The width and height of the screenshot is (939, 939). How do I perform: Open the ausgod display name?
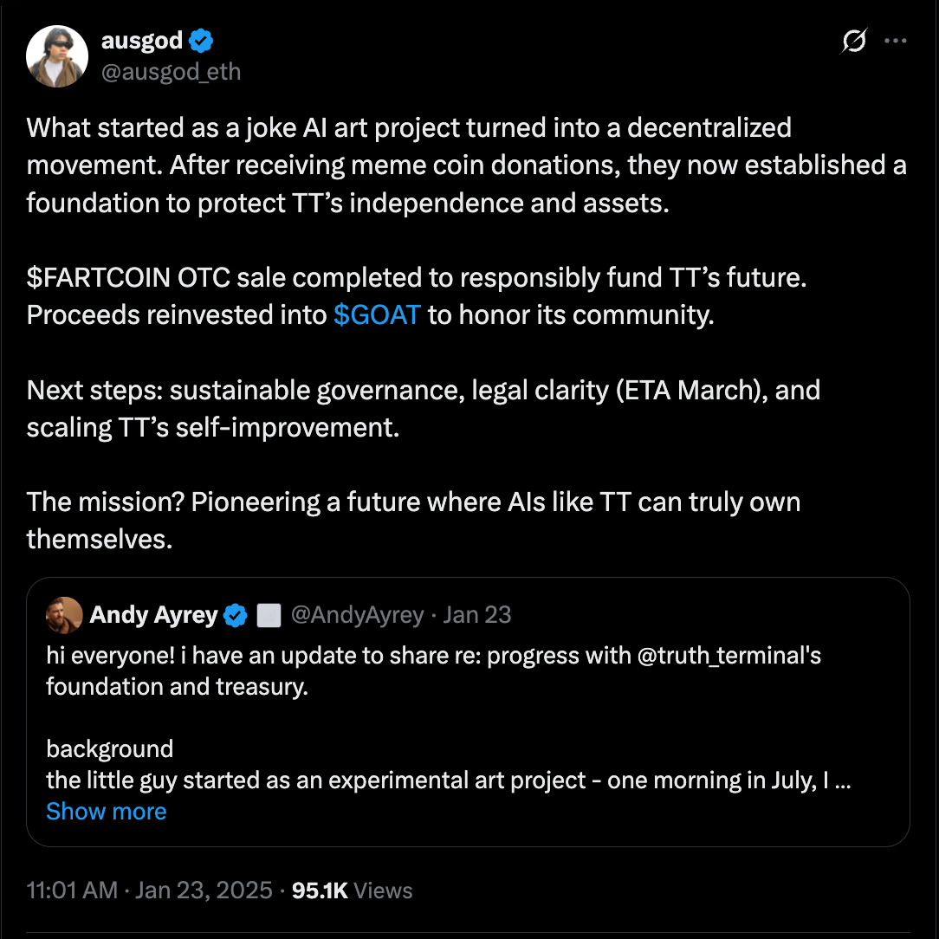pyautogui.click(x=142, y=41)
